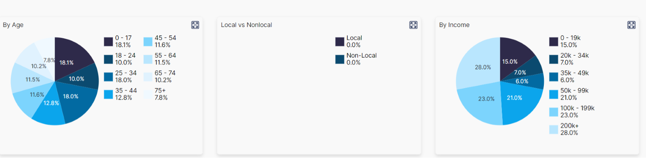Expand the By Age chart to fullscreen

195,25
